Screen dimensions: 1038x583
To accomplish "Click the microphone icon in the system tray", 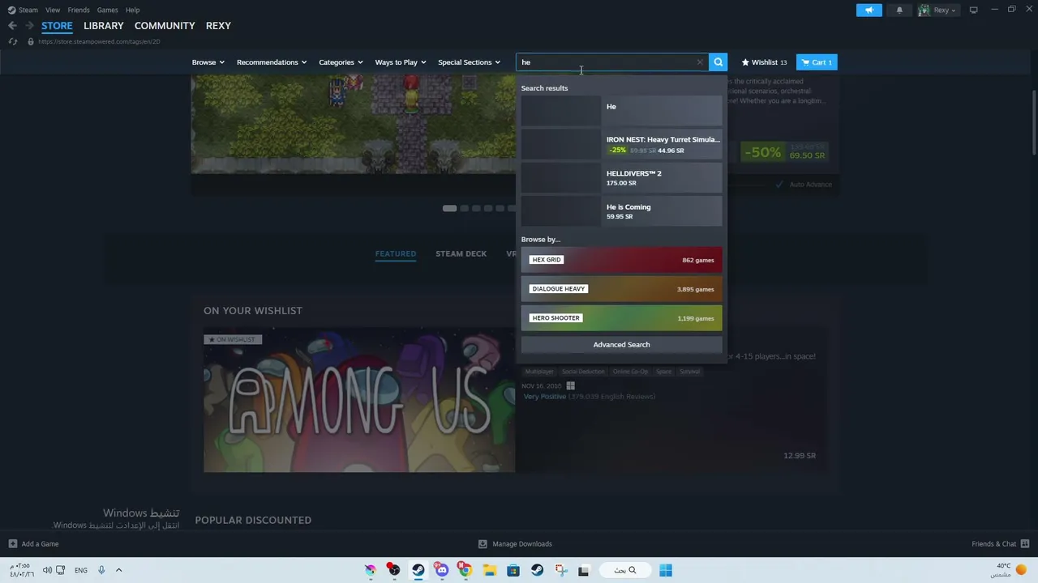I will pyautogui.click(x=101, y=570).
